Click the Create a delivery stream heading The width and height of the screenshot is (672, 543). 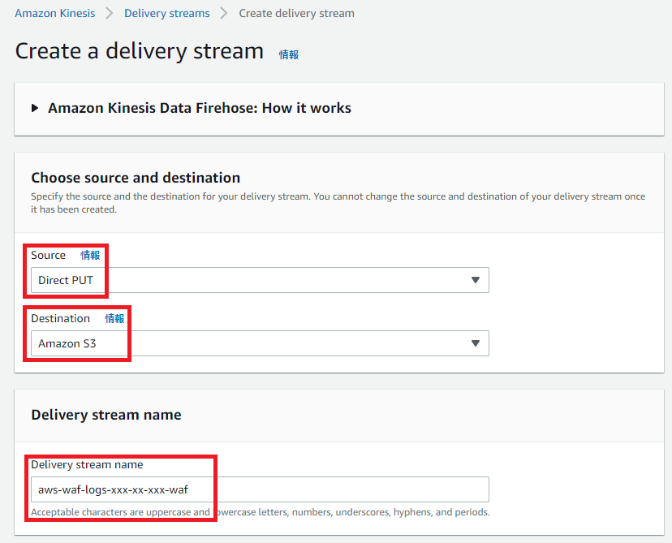coord(140,51)
